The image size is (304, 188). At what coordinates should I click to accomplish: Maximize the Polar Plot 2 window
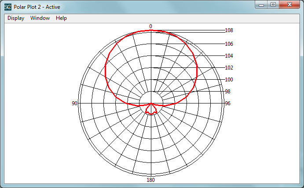pos(273,5)
